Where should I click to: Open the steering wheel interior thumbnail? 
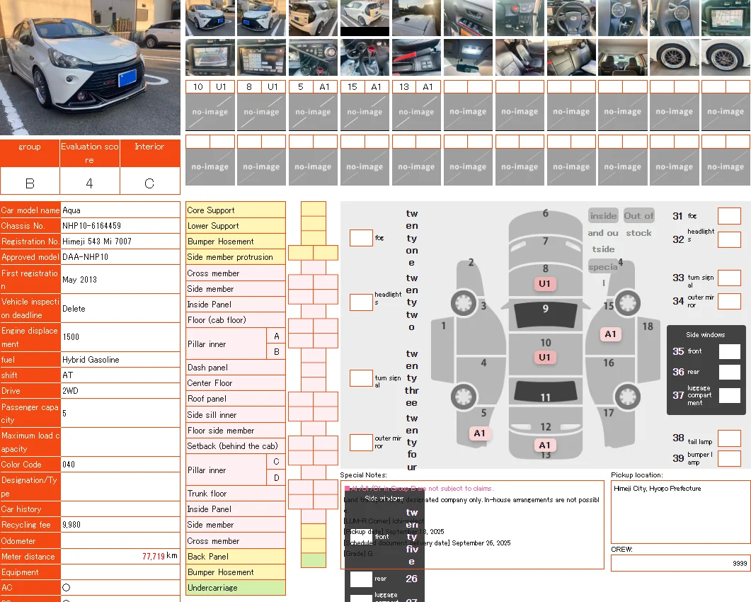point(571,18)
